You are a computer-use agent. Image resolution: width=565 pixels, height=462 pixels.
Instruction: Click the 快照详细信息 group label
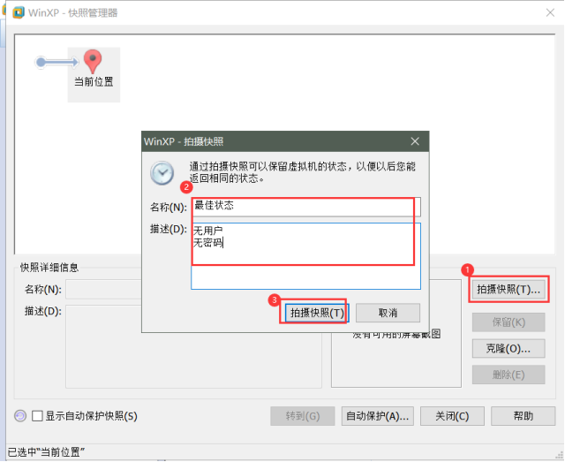tap(49, 268)
